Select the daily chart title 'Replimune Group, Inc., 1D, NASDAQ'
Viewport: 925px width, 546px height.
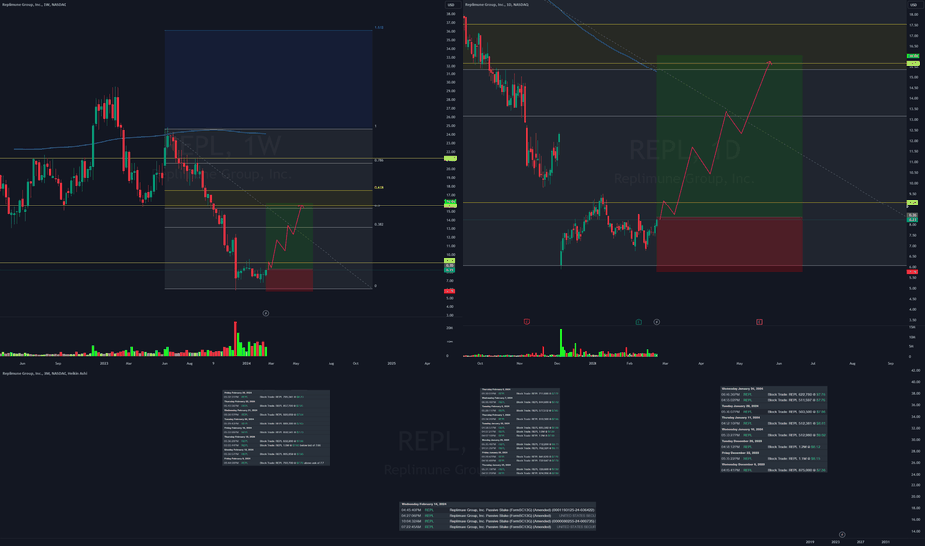coord(496,5)
